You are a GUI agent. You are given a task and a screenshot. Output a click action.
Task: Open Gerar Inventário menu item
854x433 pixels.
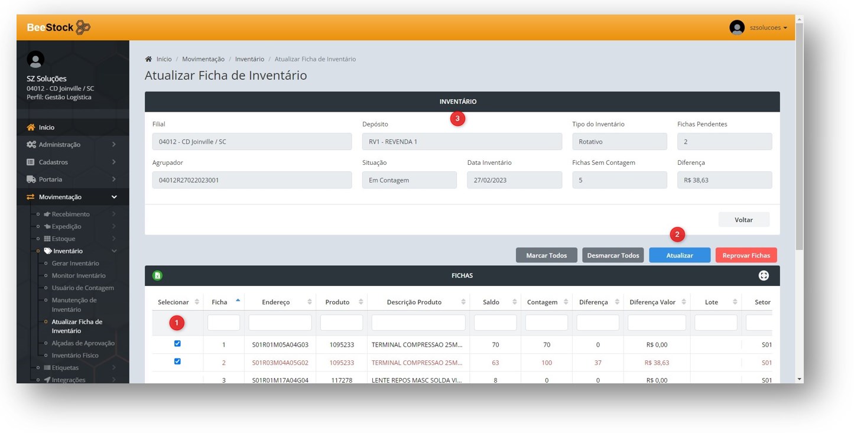pyautogui.click(x=76, y=263)
